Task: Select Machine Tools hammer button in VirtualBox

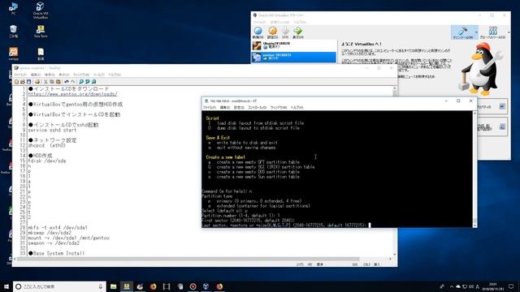Action: [462, 32]
